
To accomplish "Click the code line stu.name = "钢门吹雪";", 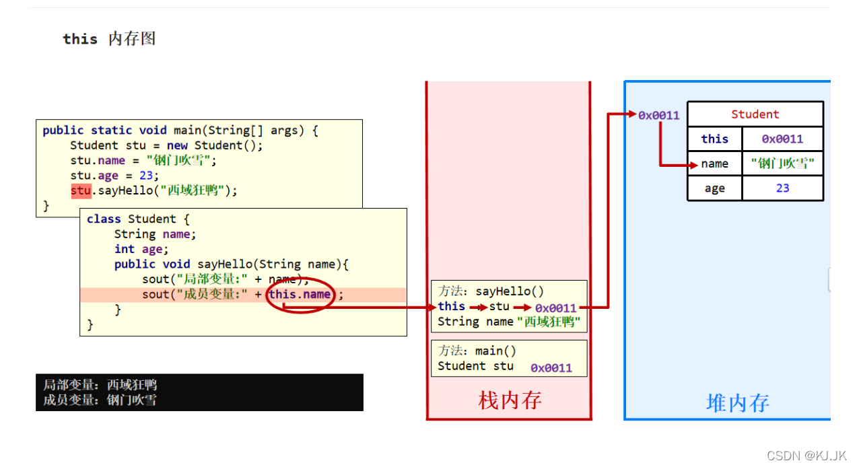I will 144,160.
